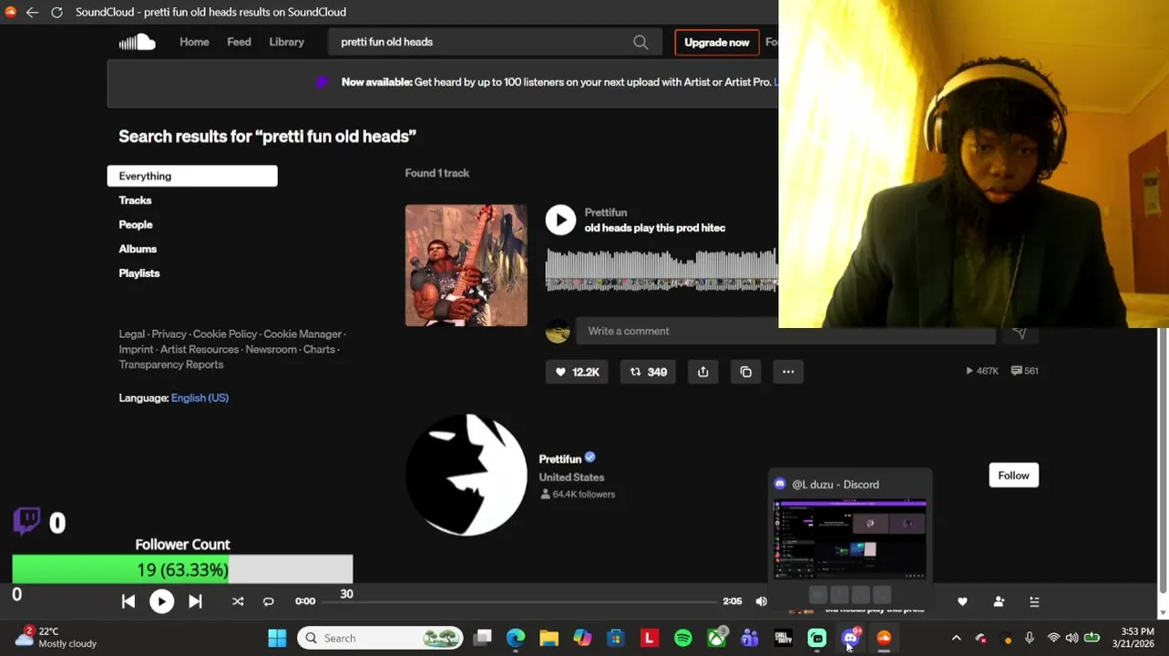Skip to next track in player bar
The width and height of the screenshot is (1169, 656).
click(x=195, y=601)
